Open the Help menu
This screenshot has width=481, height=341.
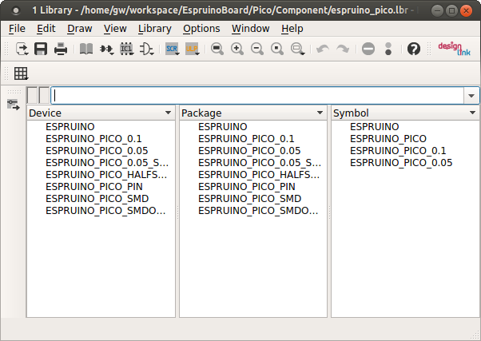(292, 29)
